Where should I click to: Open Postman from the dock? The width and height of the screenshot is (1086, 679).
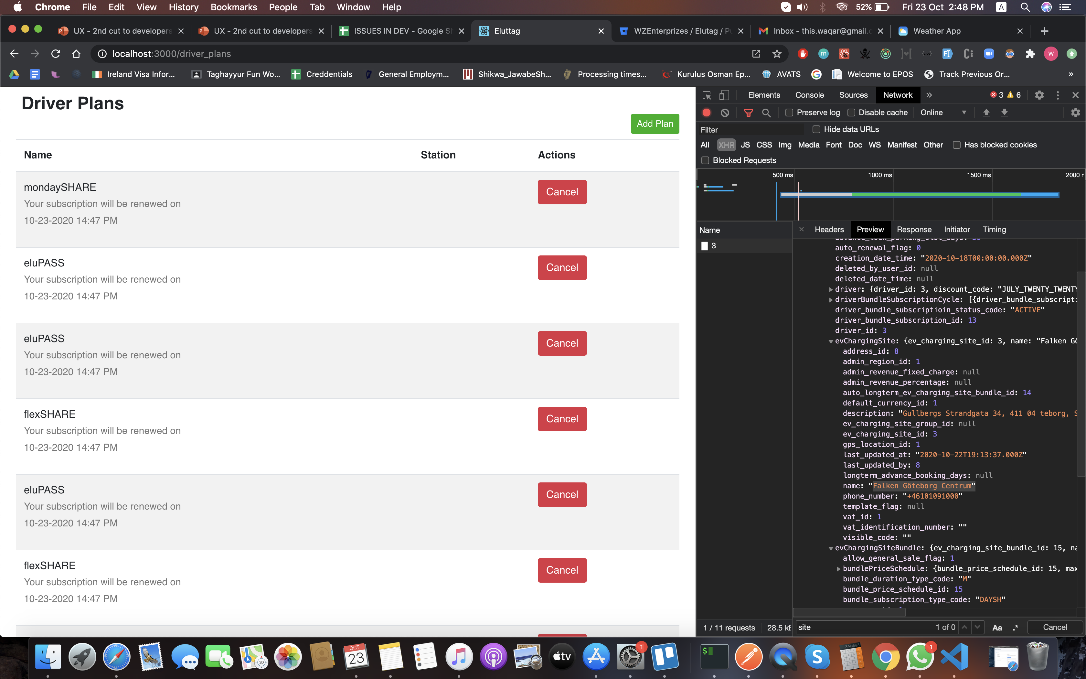(x=749, y=657)
